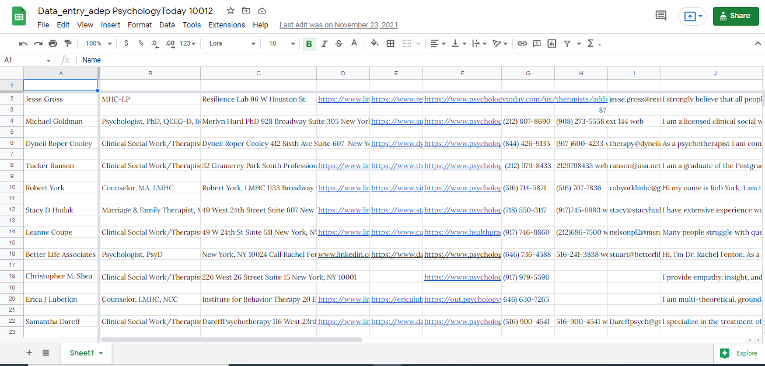
Task: Open the Extensions menu
Action: coord(227,25)
